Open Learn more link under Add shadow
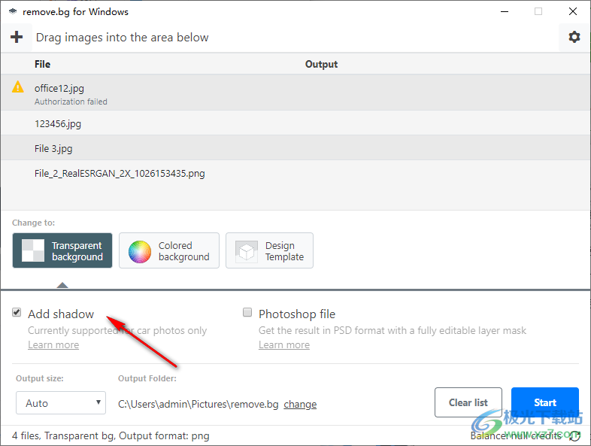Viewport: 591px width, 446px height. (53, 344)
